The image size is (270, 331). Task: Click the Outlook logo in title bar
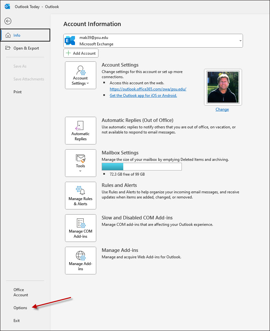[x=7, y=6]
